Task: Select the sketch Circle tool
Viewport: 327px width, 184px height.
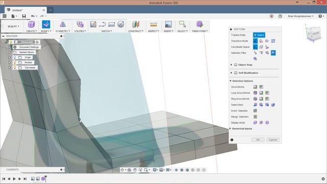Action: [x=121, y=25]
